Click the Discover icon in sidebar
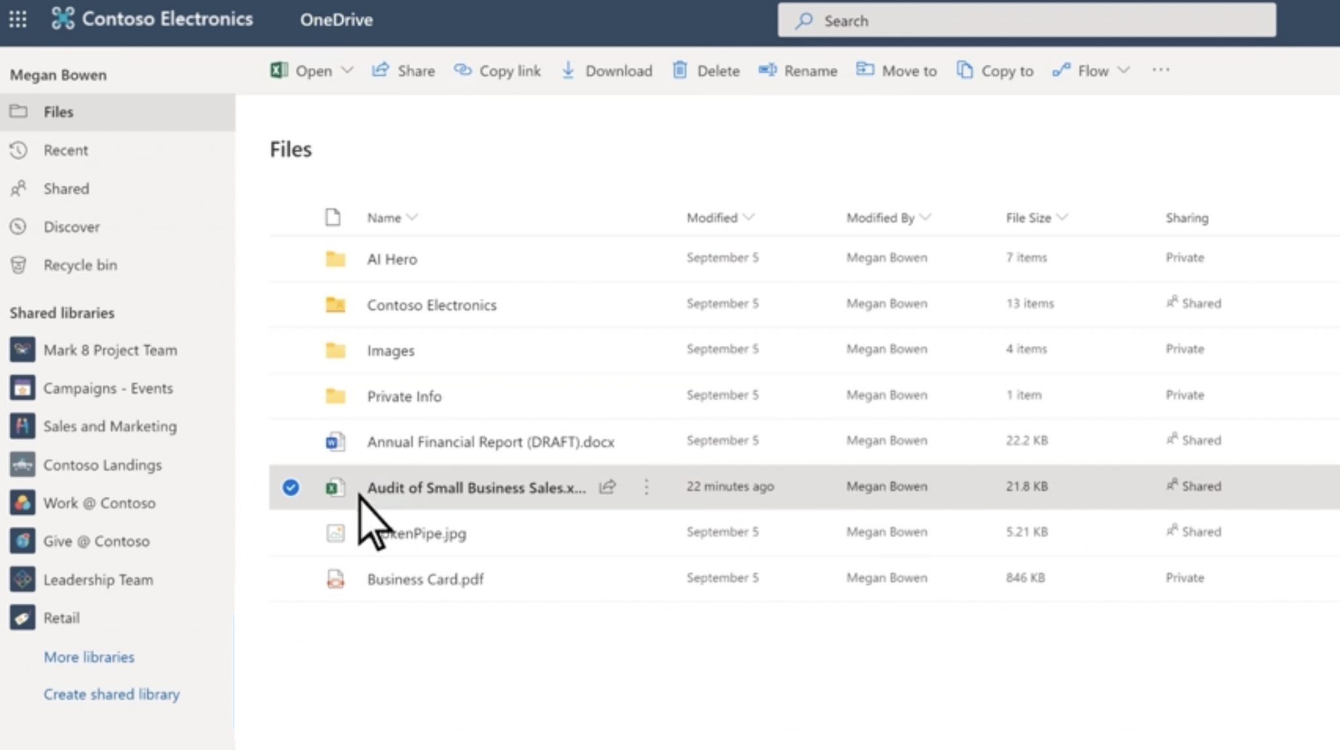The height and width of the screenshot is (750, 1340). coord(18,226)
